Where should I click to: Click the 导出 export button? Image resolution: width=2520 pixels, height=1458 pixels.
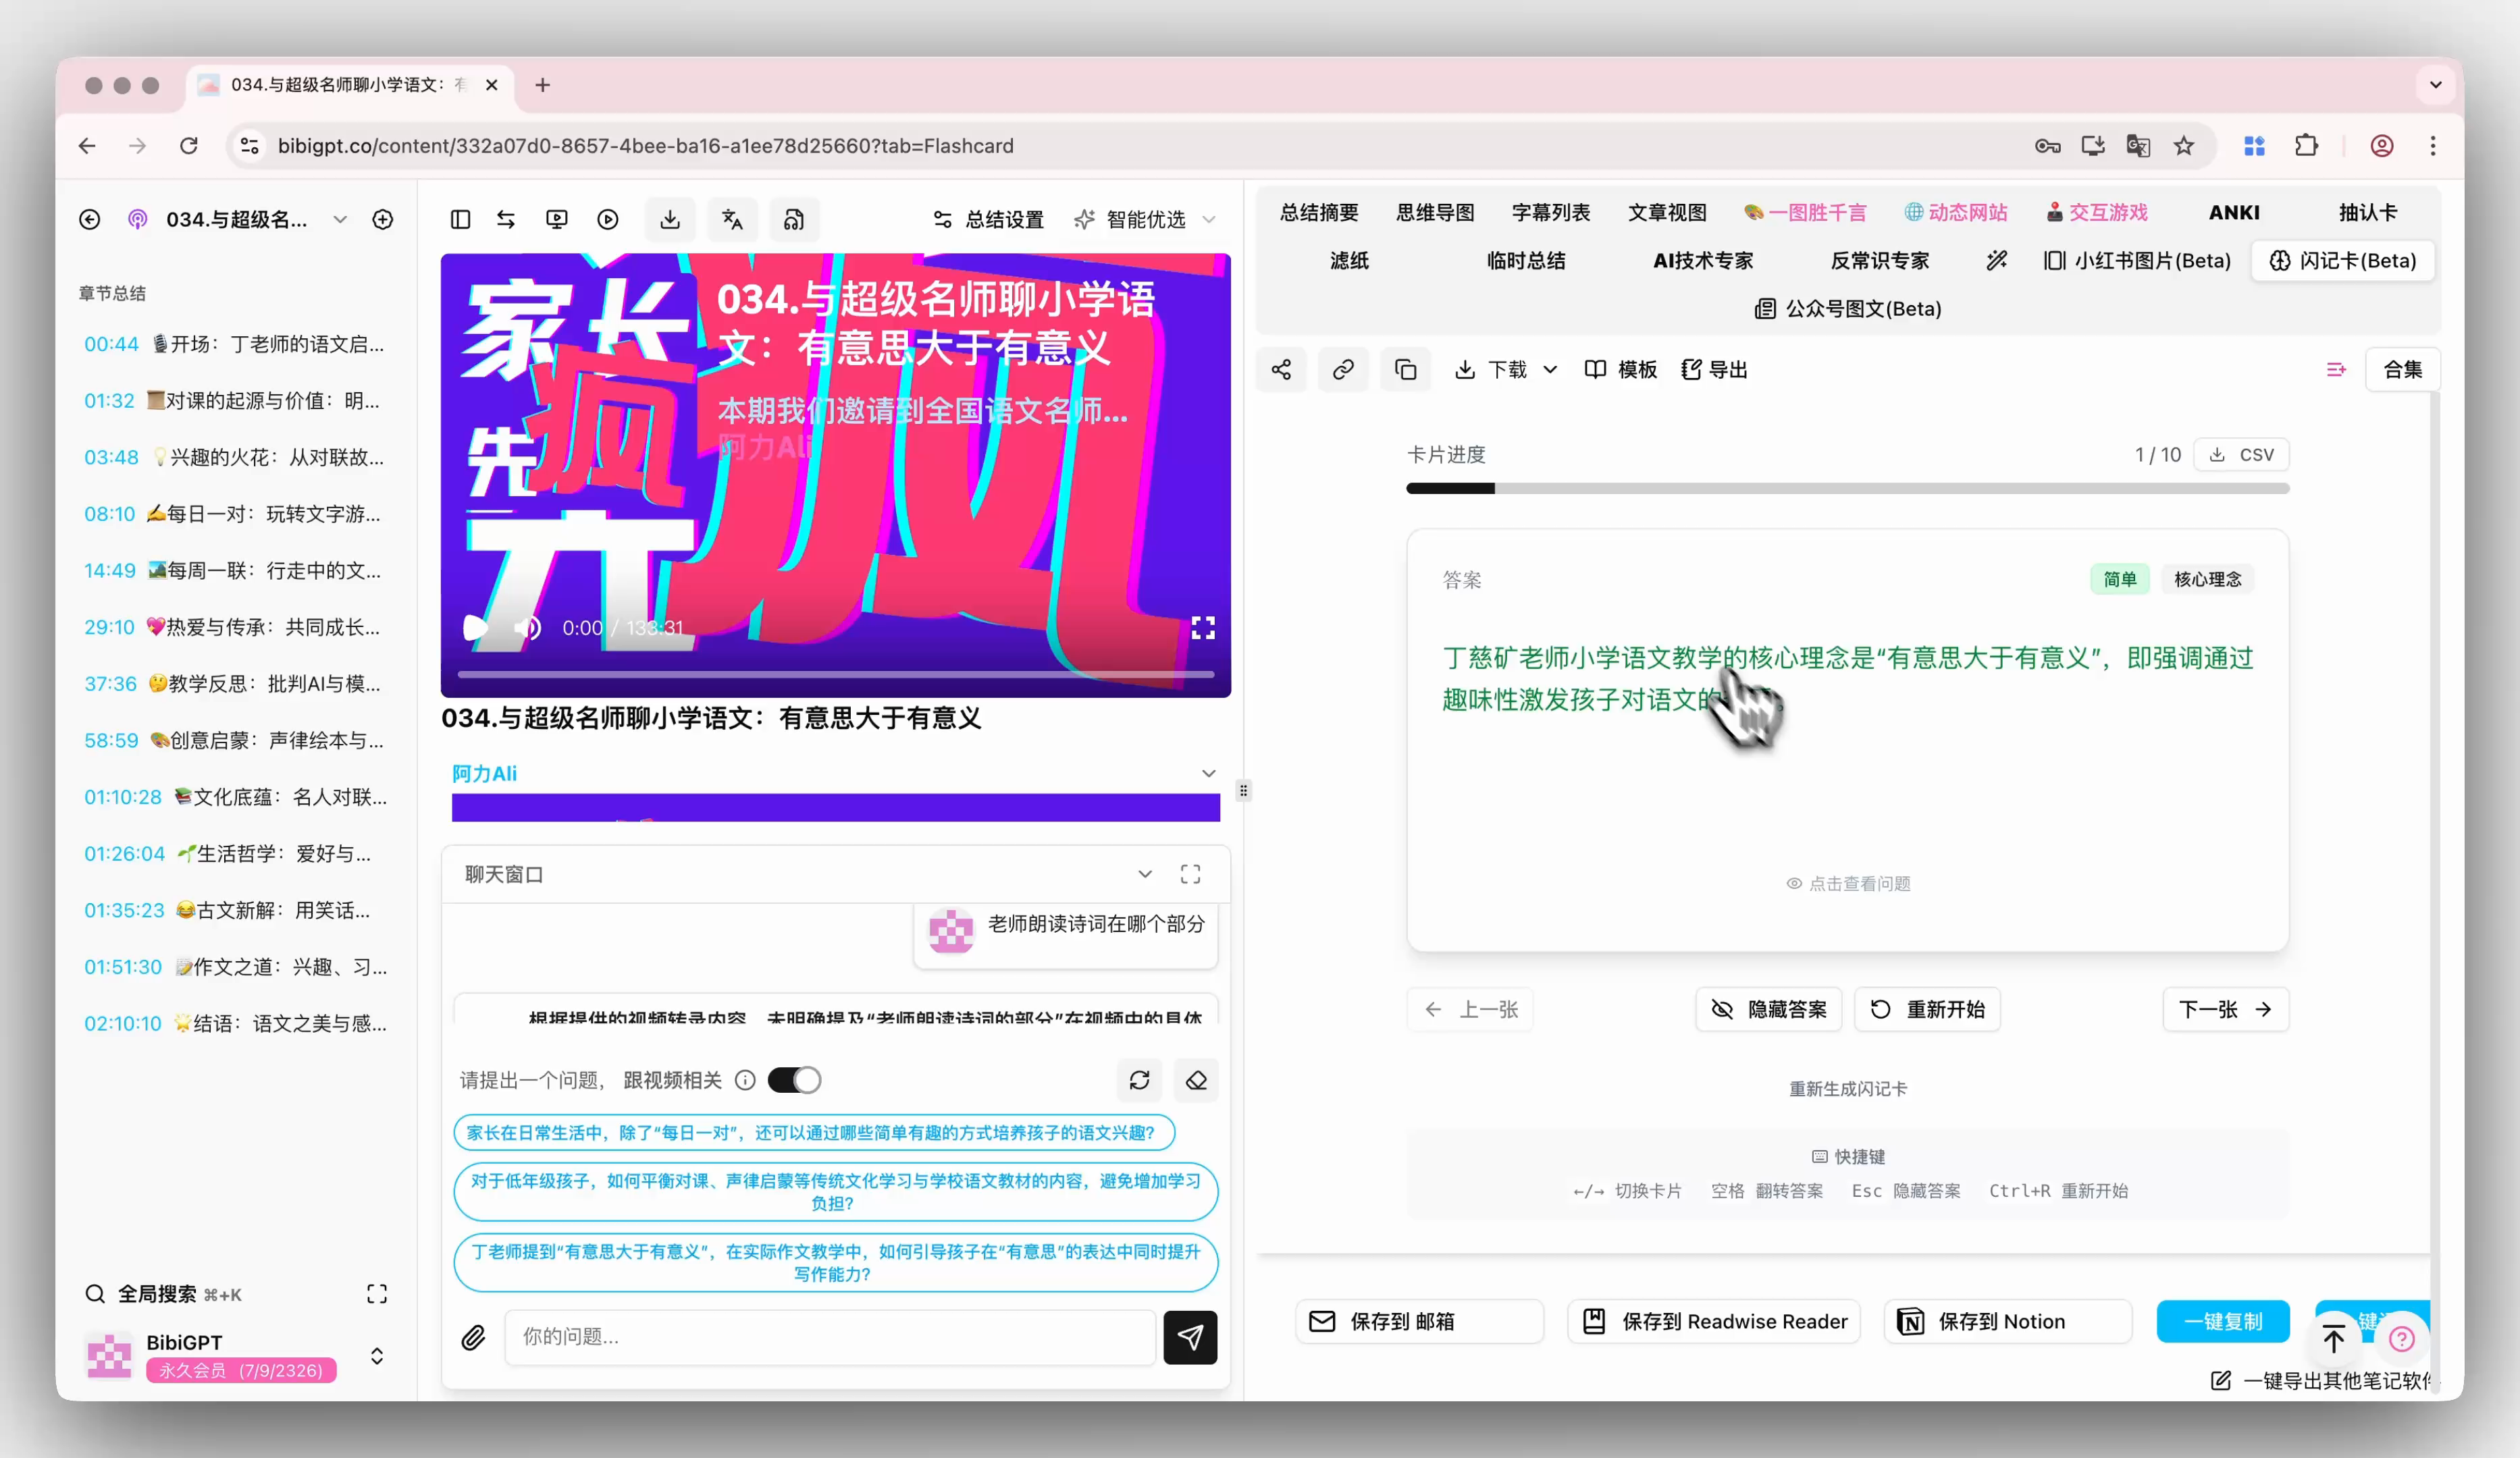1714,370
